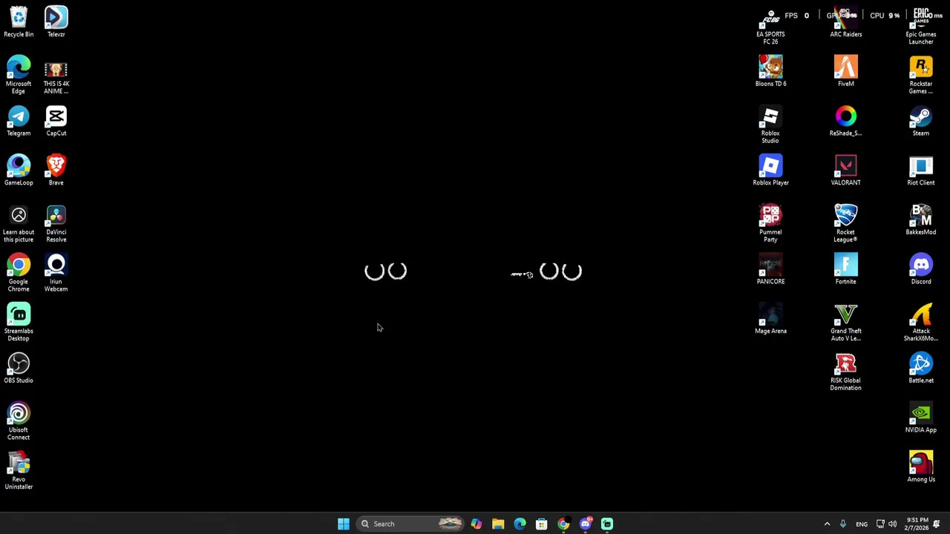Select the Attack Shark X6 mouse icon
This screenshot has width=950, height=534.
click(x=921, y=323)
